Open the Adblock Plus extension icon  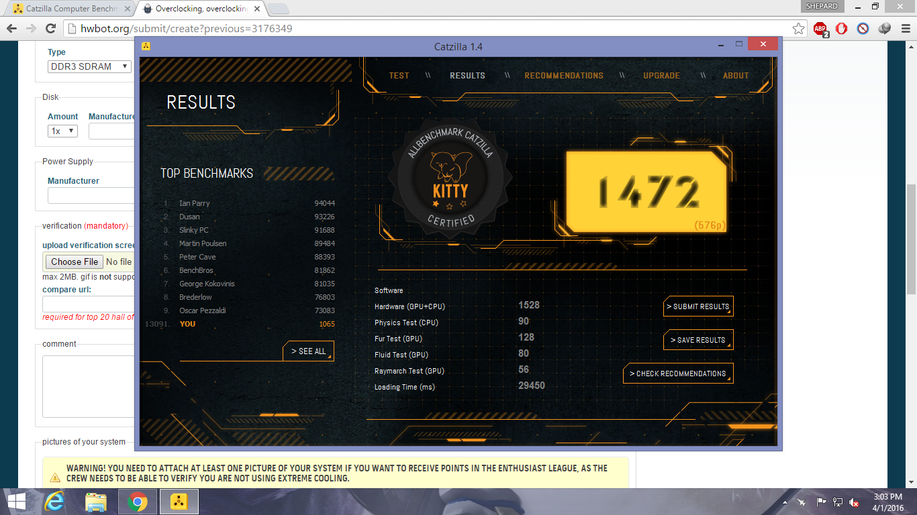(x=820, y=29)
